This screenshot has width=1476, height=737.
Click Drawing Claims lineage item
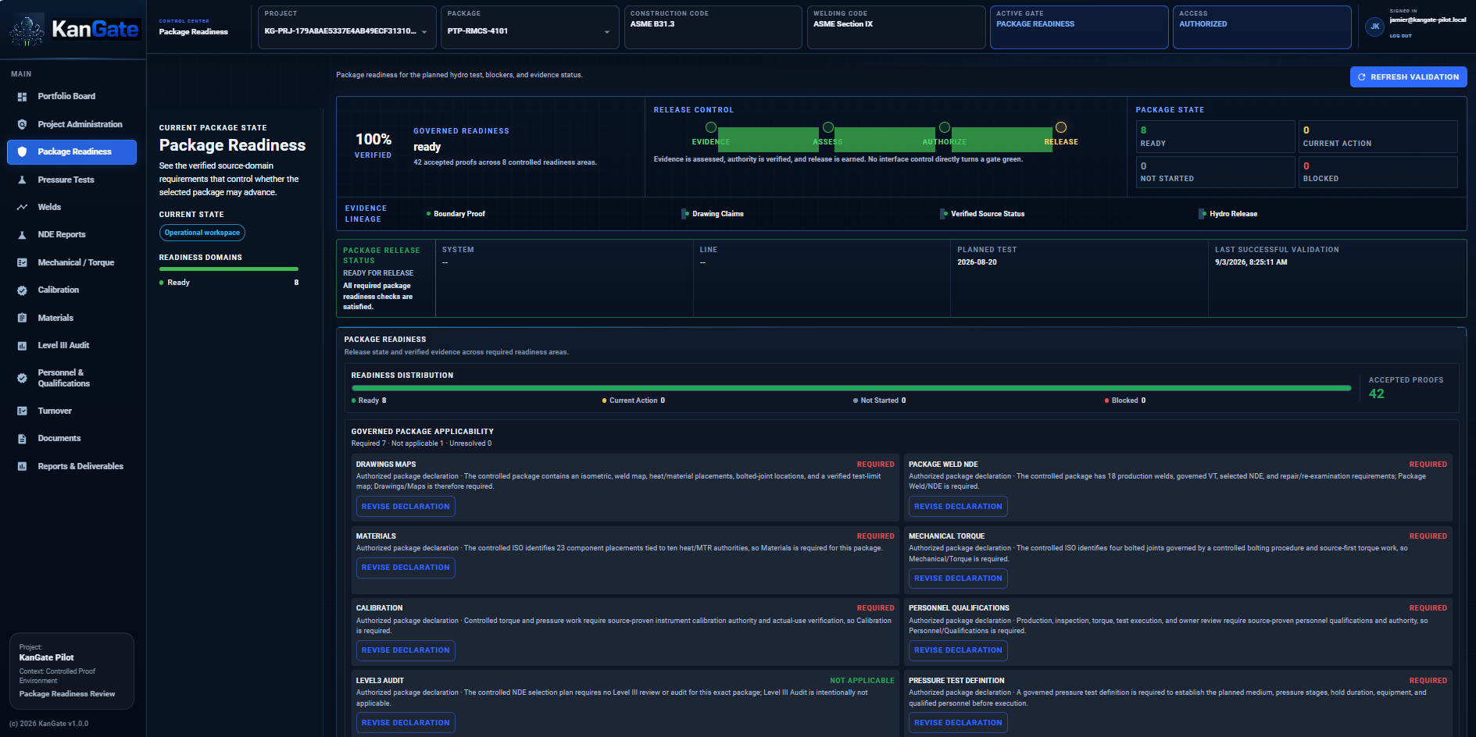715,214
